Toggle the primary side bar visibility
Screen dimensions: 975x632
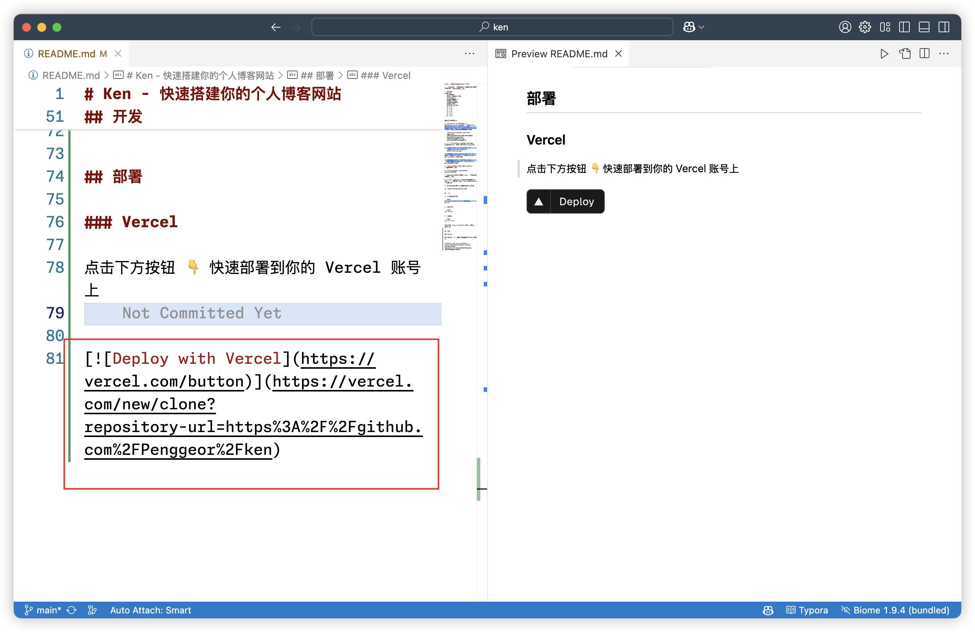pyautogui.click(x=904, y=27)
